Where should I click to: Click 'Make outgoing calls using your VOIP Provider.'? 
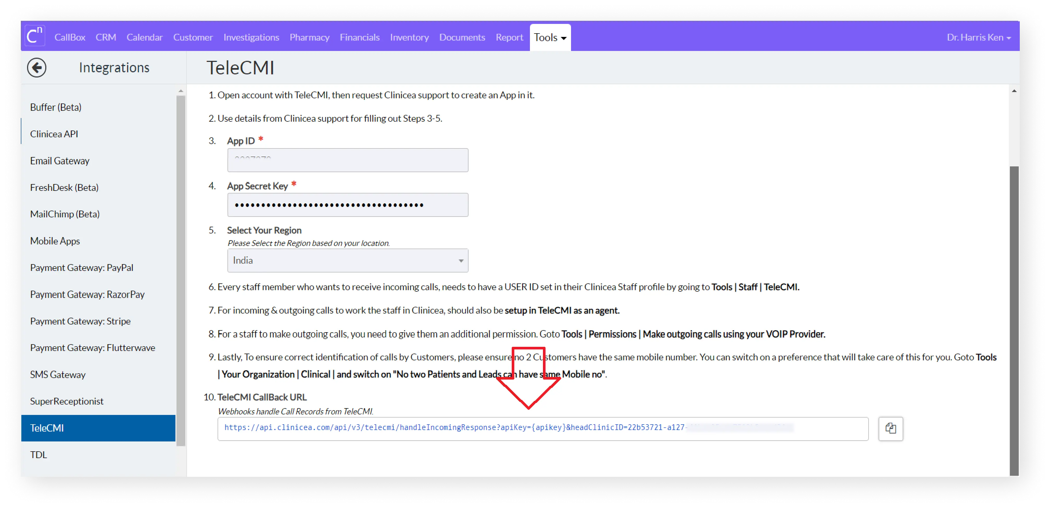pos(733,334)
